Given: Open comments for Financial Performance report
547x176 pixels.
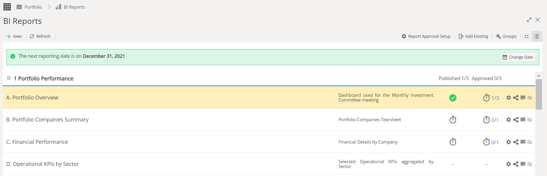Looking at the screenshot, I should pos(523,142).
